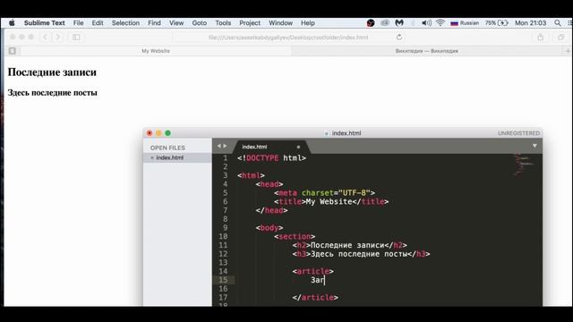This screenshot has height=322, width=573.
Task: Click the volume icon in menu bar
Action: (426, 22)
